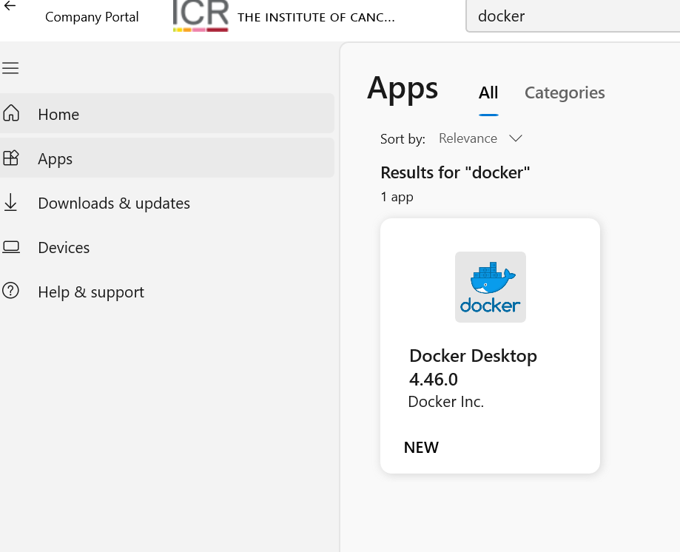Click the Devices laptop icon
This screenshot has height=552, width=680.
11,247
